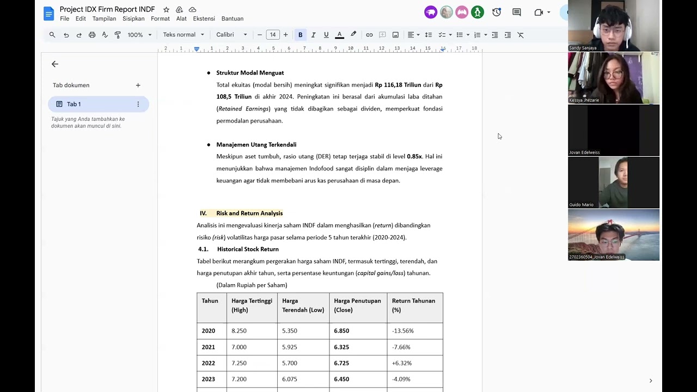Open the search menus magnifier tool
Screen dimensions: 697x392
pyautogui.click(x=52, y=35)
